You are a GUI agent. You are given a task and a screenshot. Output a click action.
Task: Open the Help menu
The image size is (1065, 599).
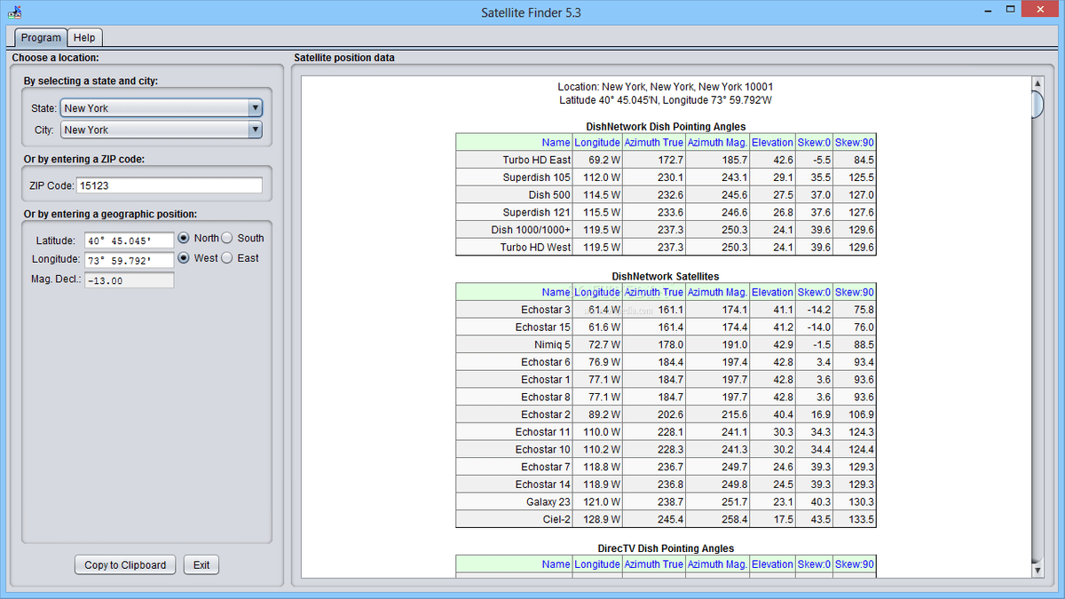(x=84, y=37)
